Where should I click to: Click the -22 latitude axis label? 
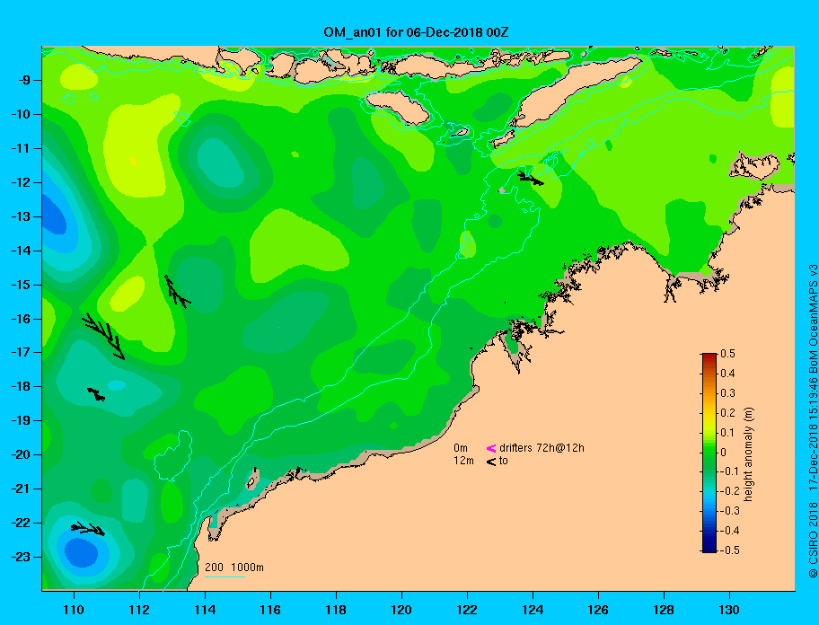[20, 524]
